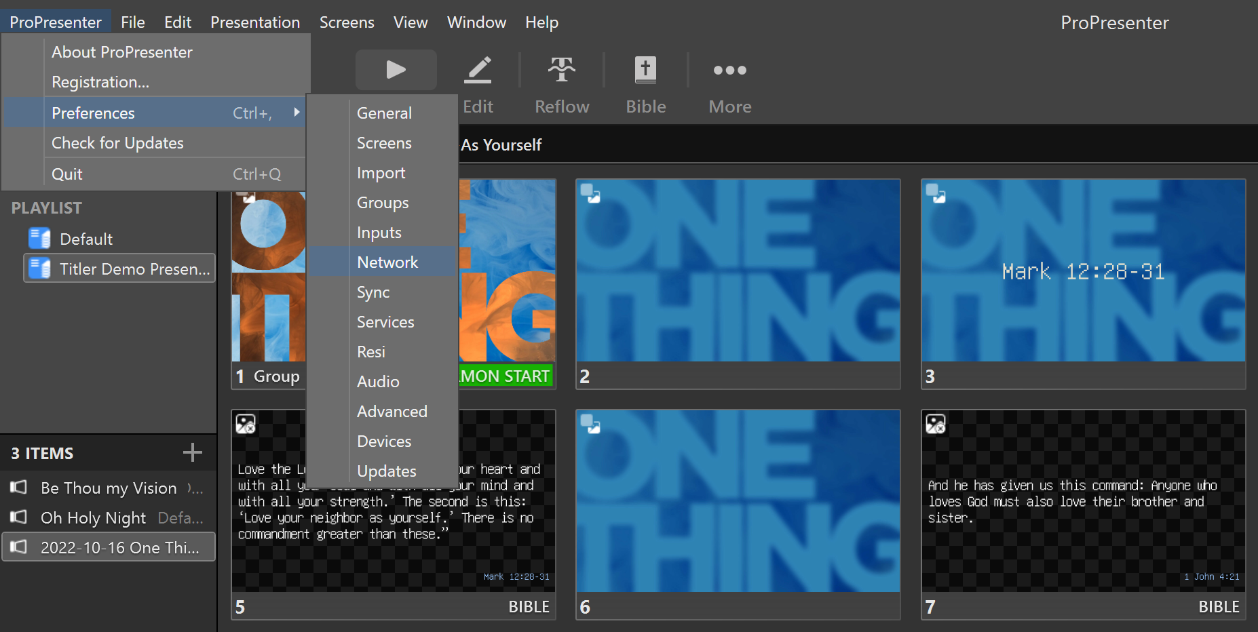Select the Titler Demo Presentation playlist
This screenshot has height=632, width=1258.
pos(119,269)
